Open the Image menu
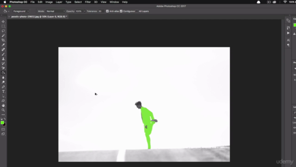This screenshot has height=167, width=296. click(x=49, y=2)
